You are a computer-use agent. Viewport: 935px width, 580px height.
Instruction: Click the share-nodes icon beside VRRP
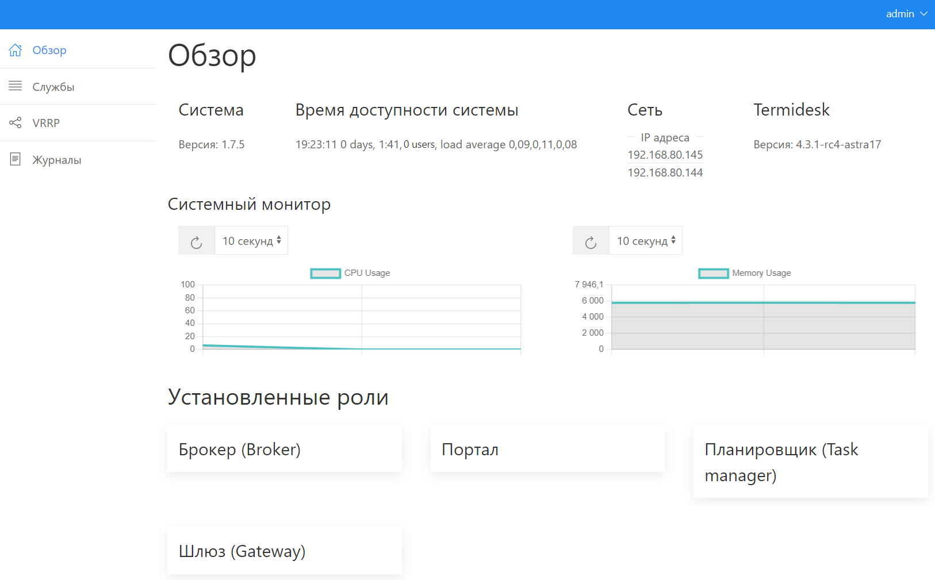[16, 123]
